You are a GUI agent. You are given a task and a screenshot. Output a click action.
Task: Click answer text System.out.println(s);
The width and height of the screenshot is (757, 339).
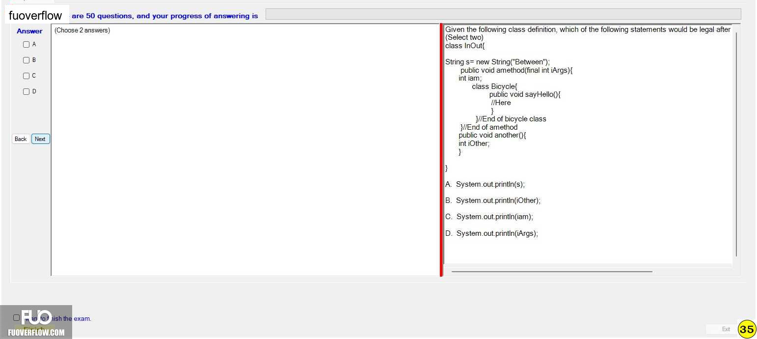[x=490, y=184]
